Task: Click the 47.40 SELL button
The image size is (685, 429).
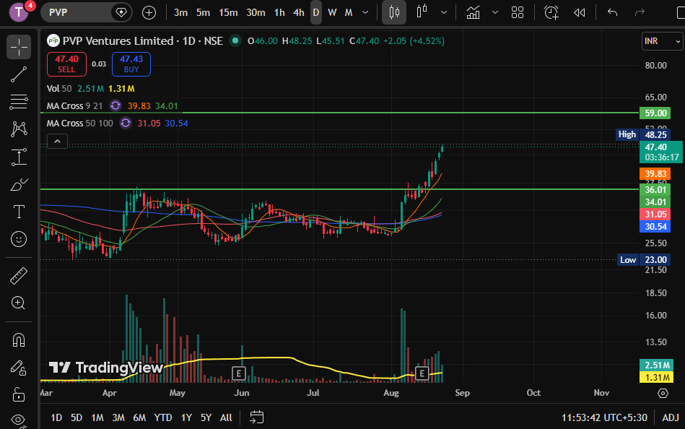Action: click(66, 64)
